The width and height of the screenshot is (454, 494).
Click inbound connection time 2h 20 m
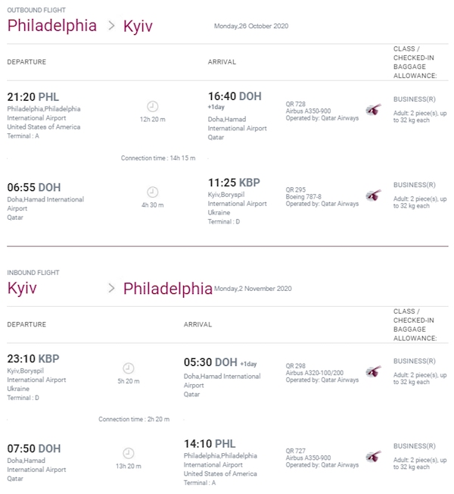(x=134, y=419)
